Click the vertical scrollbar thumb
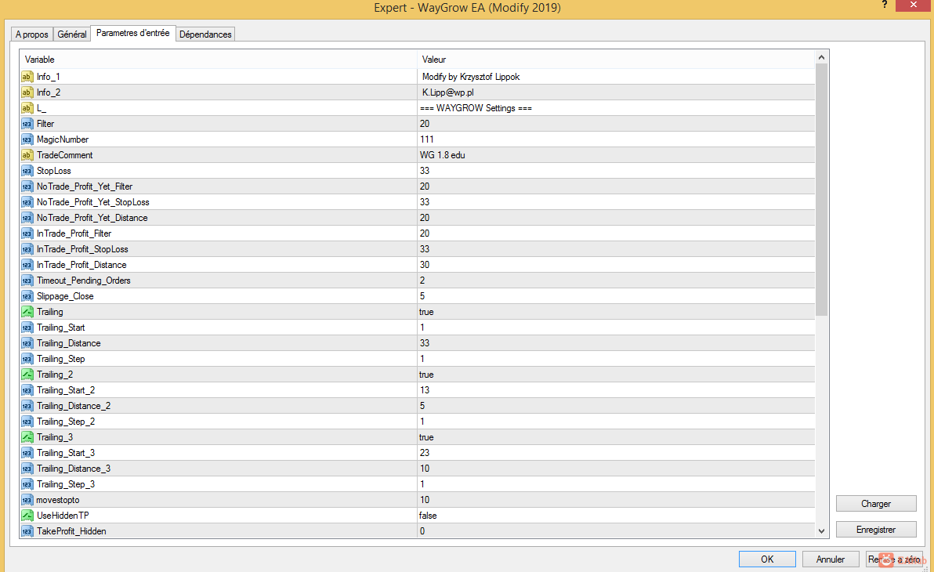The image size is (934, 572). (x=821, y=190)
